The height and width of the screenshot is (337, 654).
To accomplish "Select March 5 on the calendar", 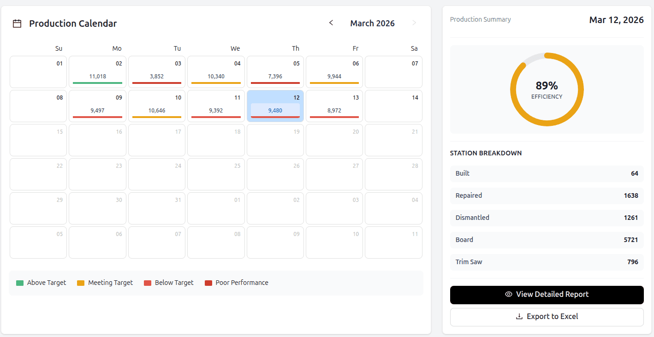I will coord(275,72).
